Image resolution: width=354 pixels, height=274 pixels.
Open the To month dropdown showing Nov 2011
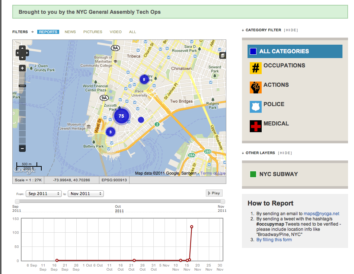click(86, 194)
